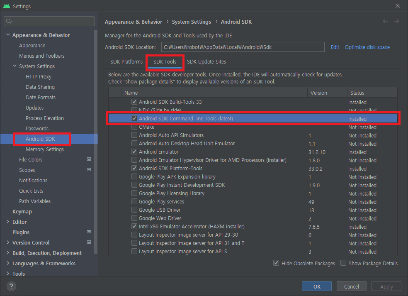The width and height of the screenshot is (408, 296).
Task: Uncheck Intel x86 Emulator Accelerator HAXM
Action: tap(134, 226)
